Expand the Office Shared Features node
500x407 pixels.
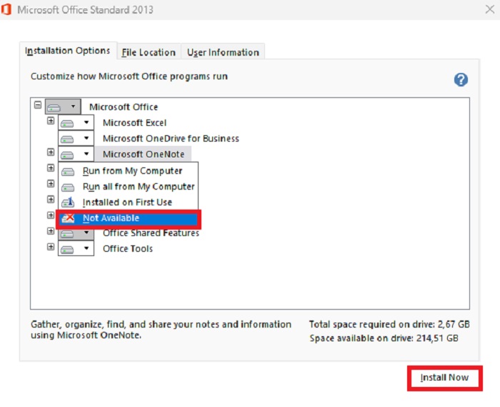(x=51, y=231)
